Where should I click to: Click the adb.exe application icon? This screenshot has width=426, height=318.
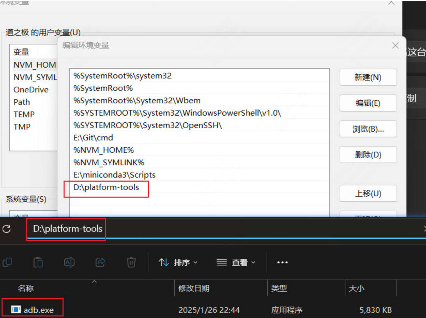tap(17, 309)
